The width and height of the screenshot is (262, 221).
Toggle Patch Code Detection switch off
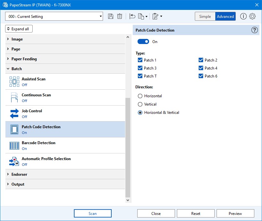[x=143, y=42]
